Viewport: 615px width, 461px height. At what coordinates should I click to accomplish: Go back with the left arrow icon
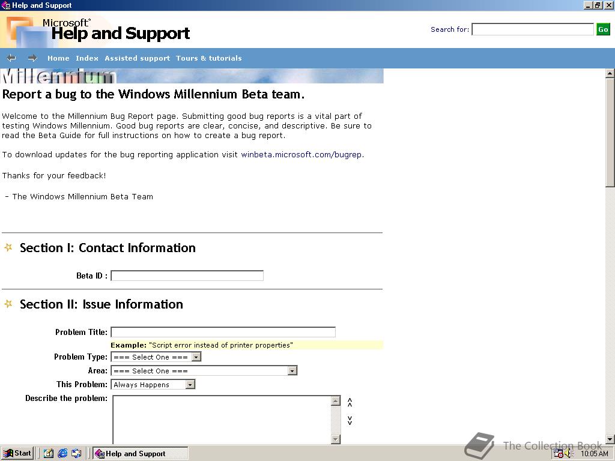coord(11,58)
